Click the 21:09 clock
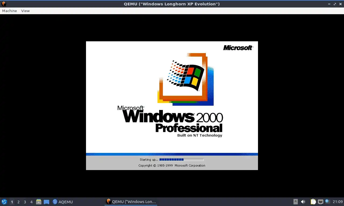This screenshot has width=344, height=206. [x=338, y=202]
